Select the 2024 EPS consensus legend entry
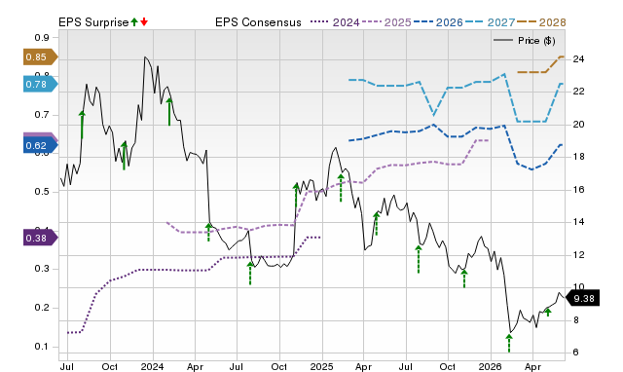The width and height of the screenshot is (623, 372). pos(335,22)
